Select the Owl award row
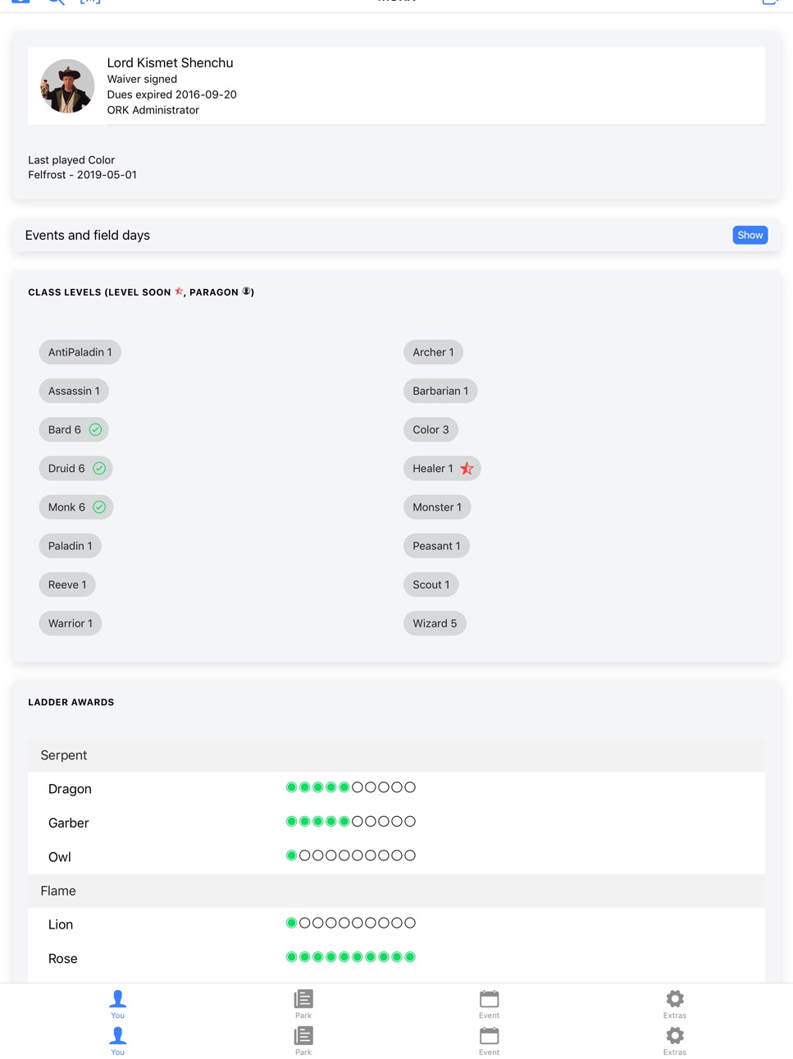This screenshot has width=793, height=1059. tap(396, 857)
